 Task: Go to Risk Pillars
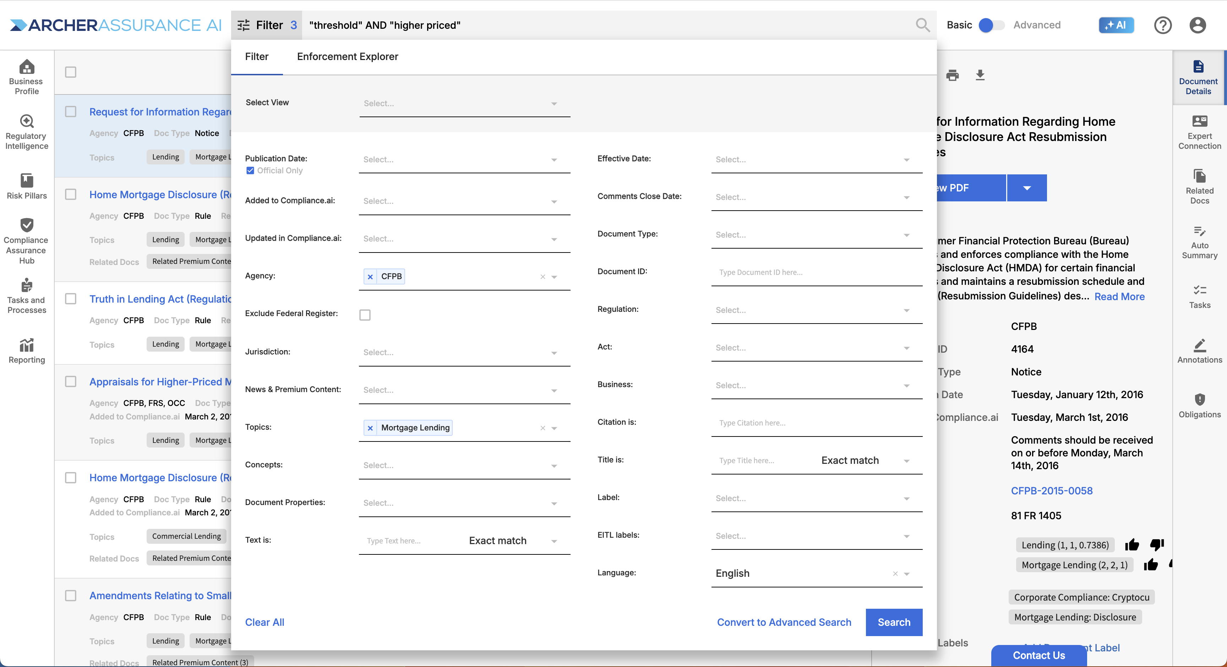(x=27, y=186)
